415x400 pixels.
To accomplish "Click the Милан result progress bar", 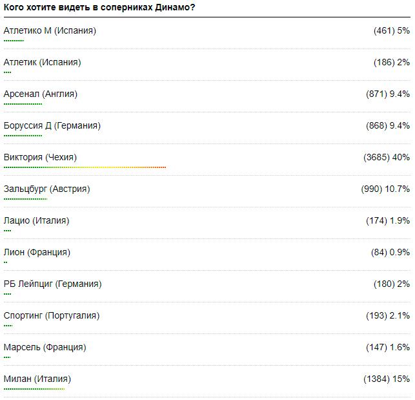I will tap(34, 389).
